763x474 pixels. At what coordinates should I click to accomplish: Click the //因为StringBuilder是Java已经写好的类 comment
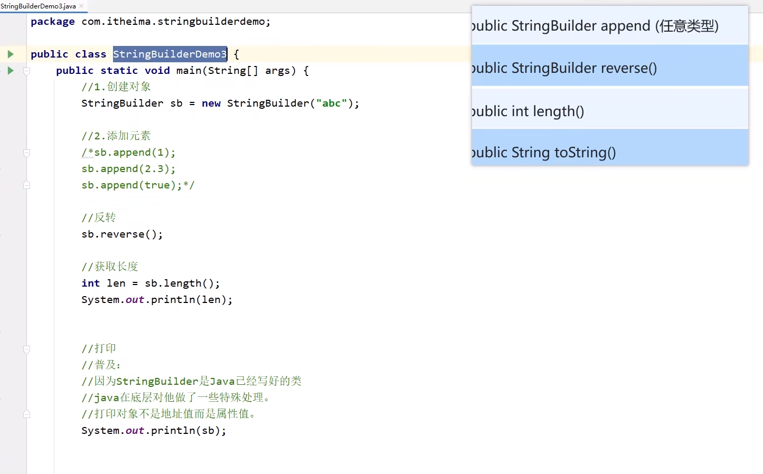[x=192, y=382]
